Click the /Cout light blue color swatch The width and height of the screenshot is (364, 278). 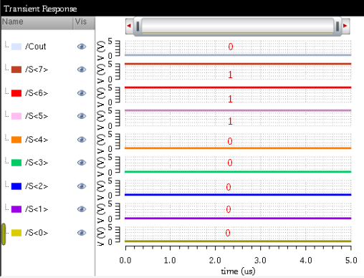pos(16,47)
